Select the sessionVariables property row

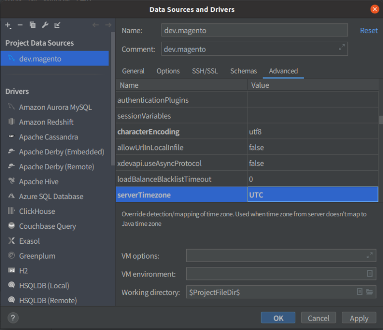point(247,116)
